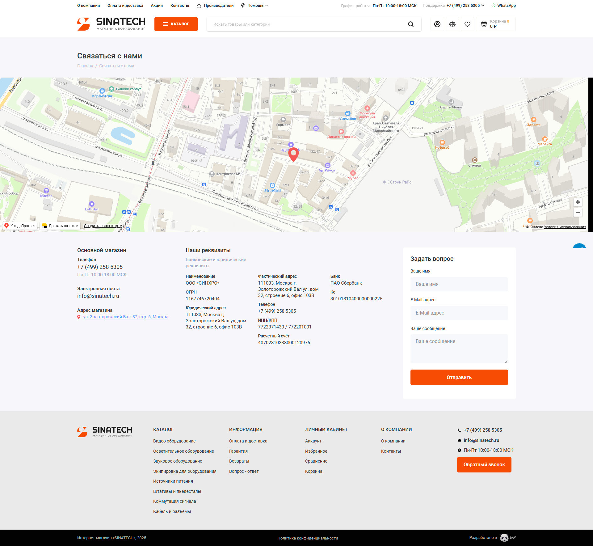Viewport: 593px width, 546px height.
Task: Click the Серп и Молот marker
Action: 451,102
